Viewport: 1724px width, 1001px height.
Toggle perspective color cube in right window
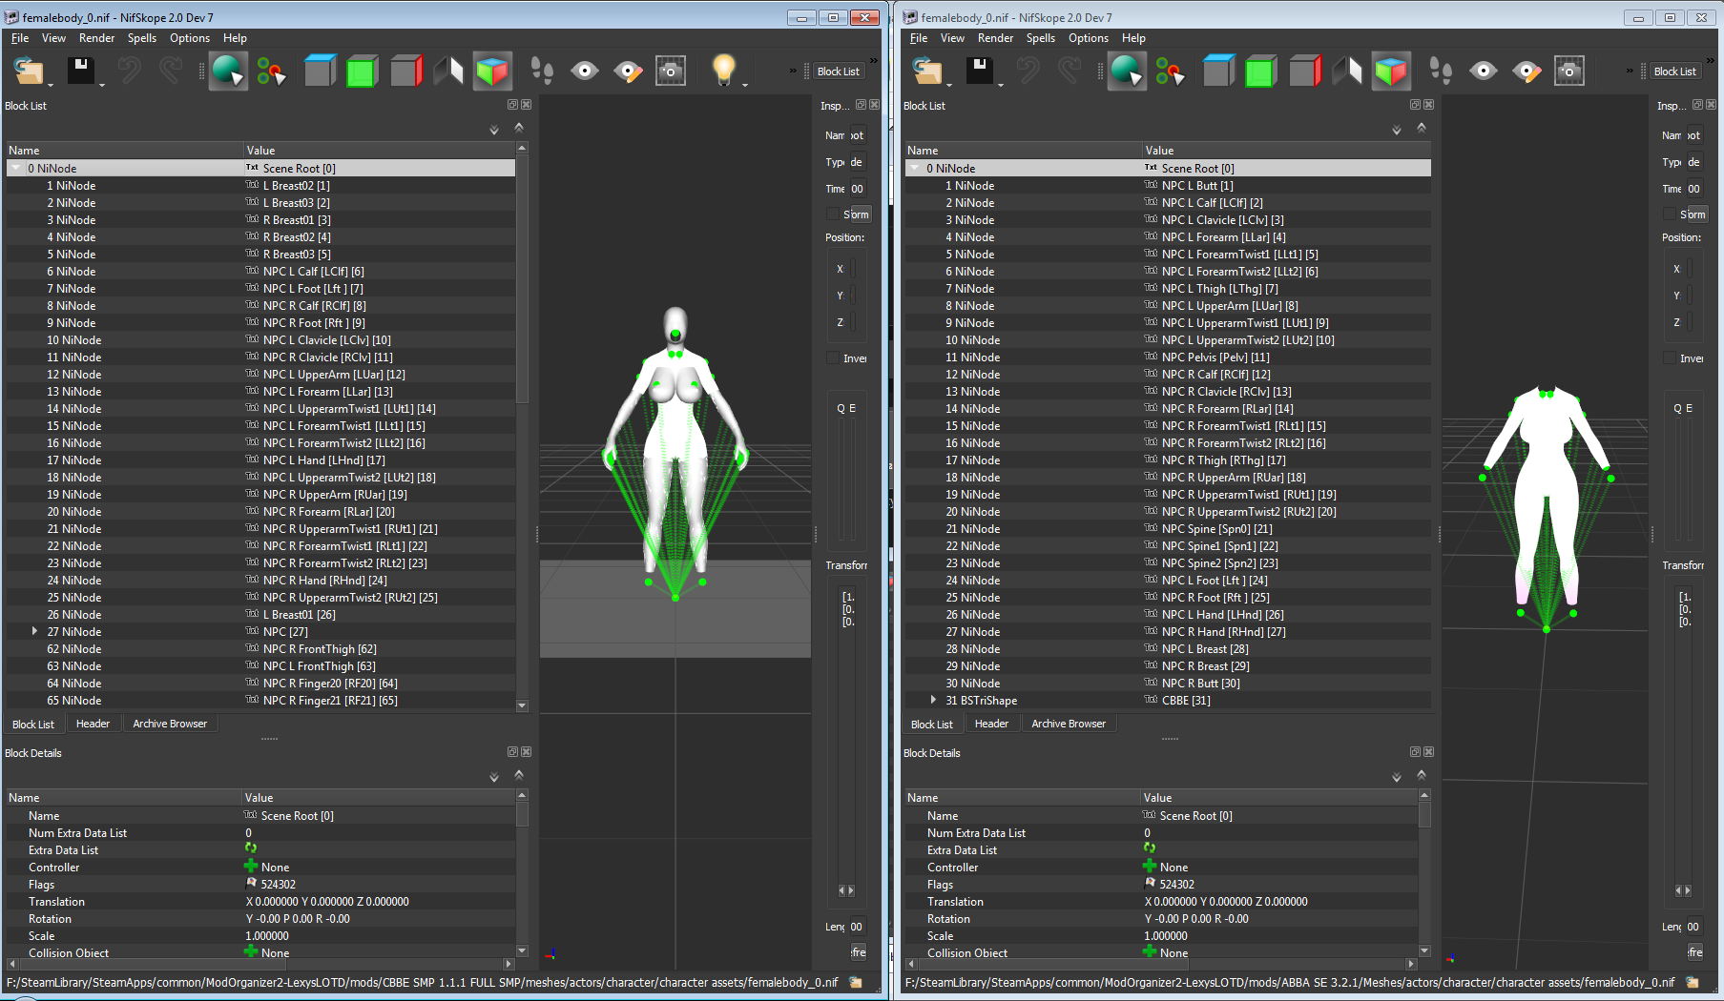(1391, 71)
